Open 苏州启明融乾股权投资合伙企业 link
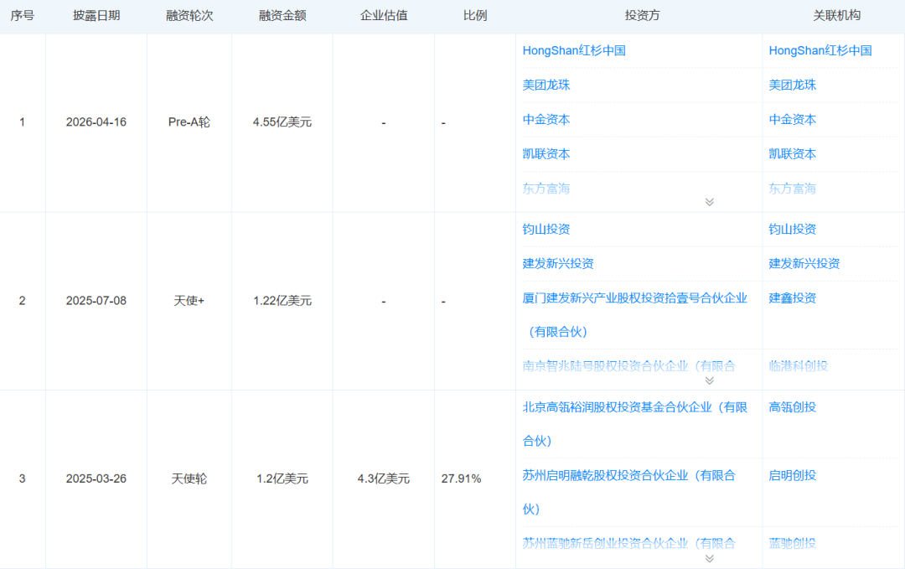The width and height of the screenshot is (905, 569). (x=629, y=492)
